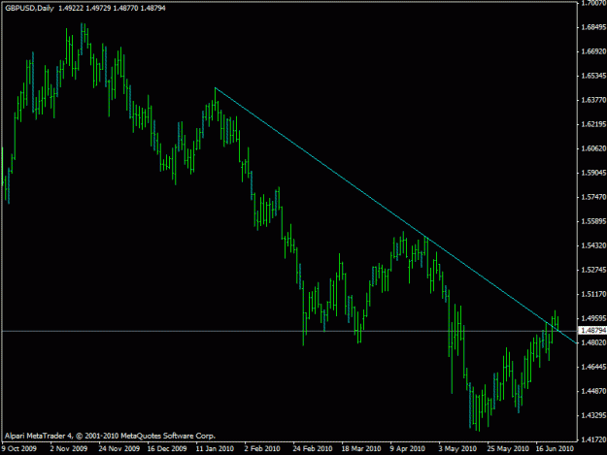Click the 9 Oct 2009 date label
The height and width of the screenshot is (455, 607).
pyautogui.click(x=19, y=449)
